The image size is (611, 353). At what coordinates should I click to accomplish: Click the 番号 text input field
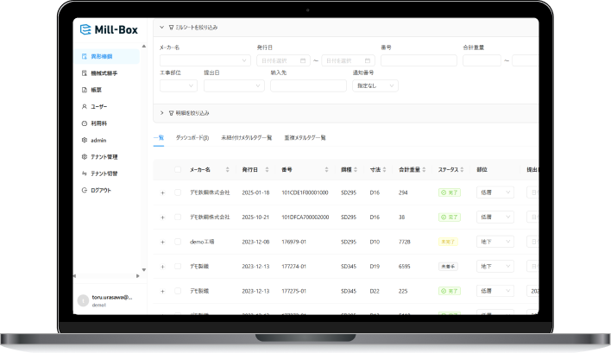[x=418, y=60]
